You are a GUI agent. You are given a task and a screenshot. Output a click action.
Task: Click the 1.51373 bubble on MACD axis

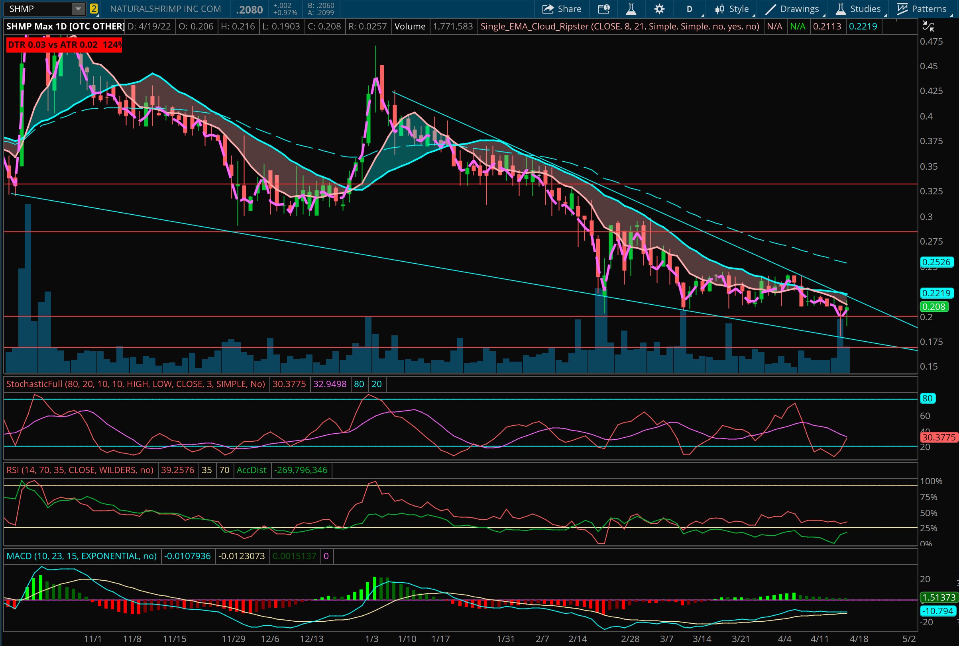939,597
